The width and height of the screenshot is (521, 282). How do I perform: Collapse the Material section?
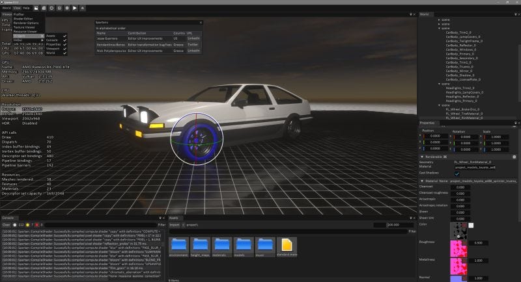422,181
